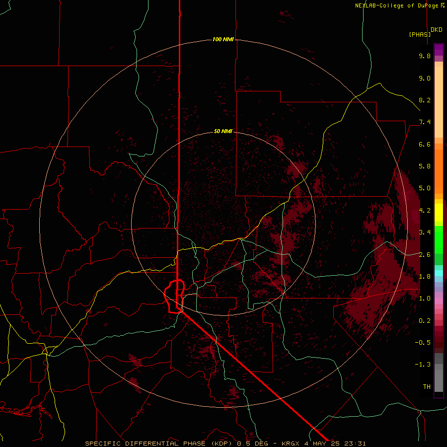Click the "4 MAY 25" date text
Image resolution: width=447 pixels, height=447 pixels.
coord(321,444)
